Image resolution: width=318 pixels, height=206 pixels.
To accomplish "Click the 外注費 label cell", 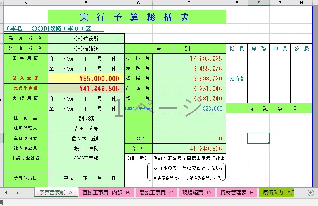I will click(x=138, y=89).
